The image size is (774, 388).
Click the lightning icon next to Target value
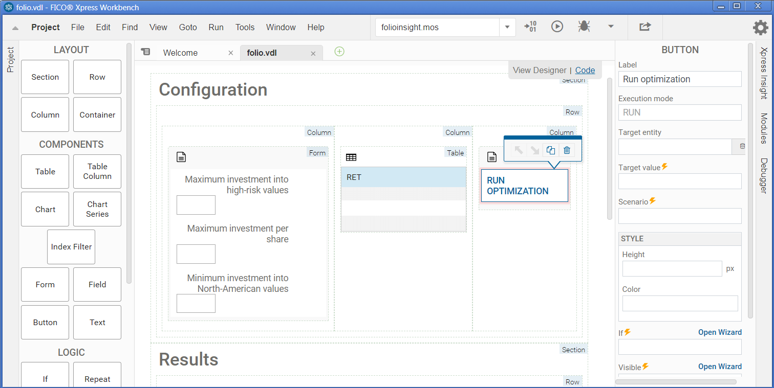(x=665, y=167)
